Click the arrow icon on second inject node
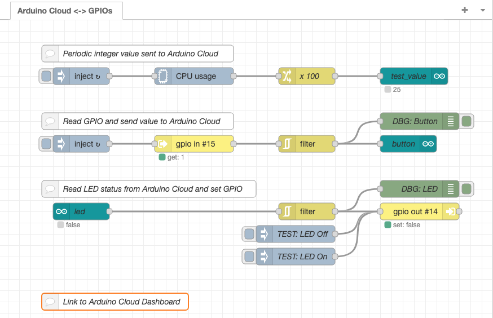The image size is (493, 318). pos(61,144)
